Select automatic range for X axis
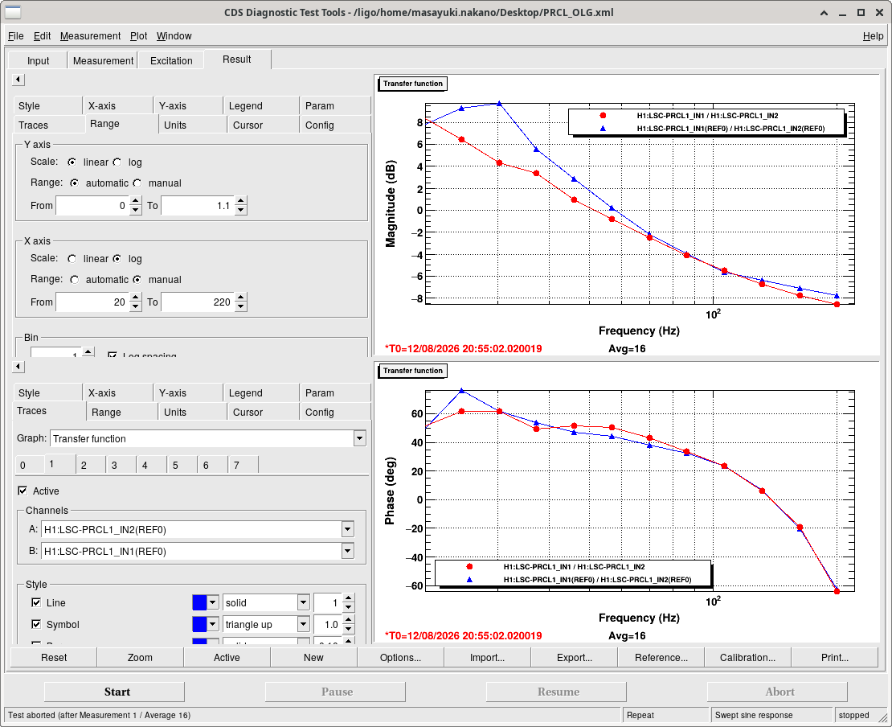Viewport: 892px width, 727px height. 75,280
